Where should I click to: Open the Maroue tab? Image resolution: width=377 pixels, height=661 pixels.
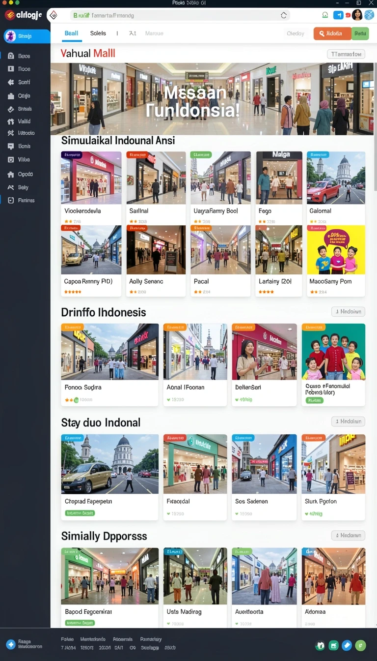pyautogui.click(x=154, y=33)
